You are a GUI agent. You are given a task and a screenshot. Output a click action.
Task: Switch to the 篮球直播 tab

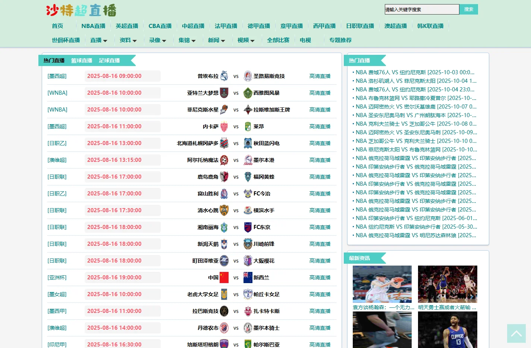82,60
